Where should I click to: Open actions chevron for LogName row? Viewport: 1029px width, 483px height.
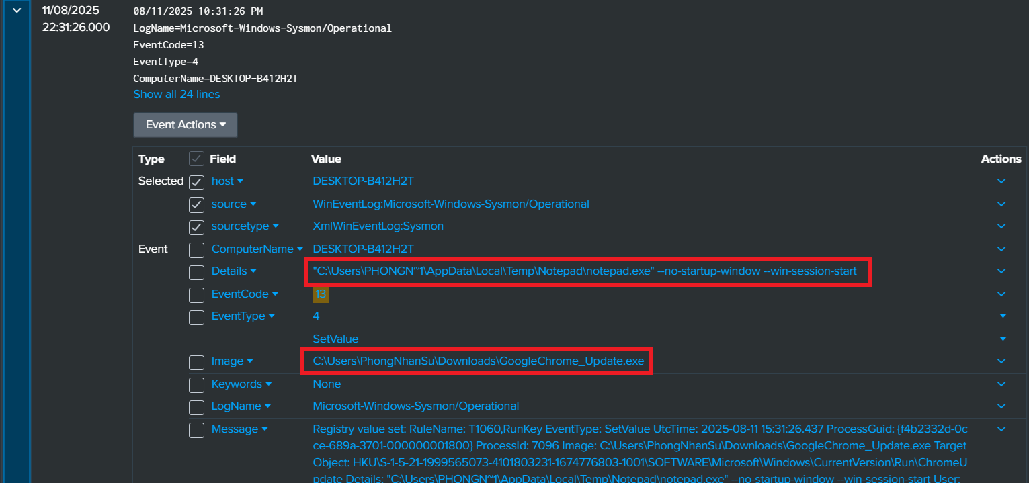click(x=1001, y=406)
